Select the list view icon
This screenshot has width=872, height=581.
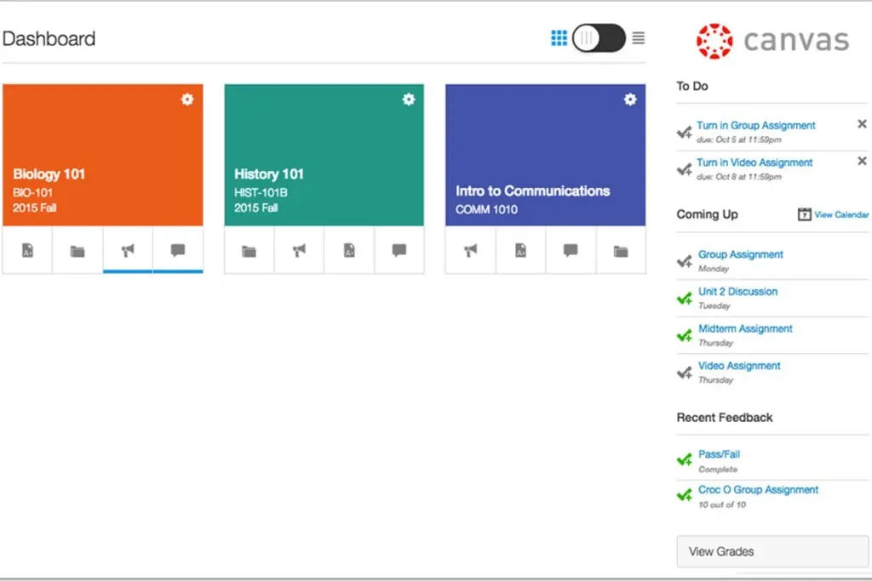[639, 37]
